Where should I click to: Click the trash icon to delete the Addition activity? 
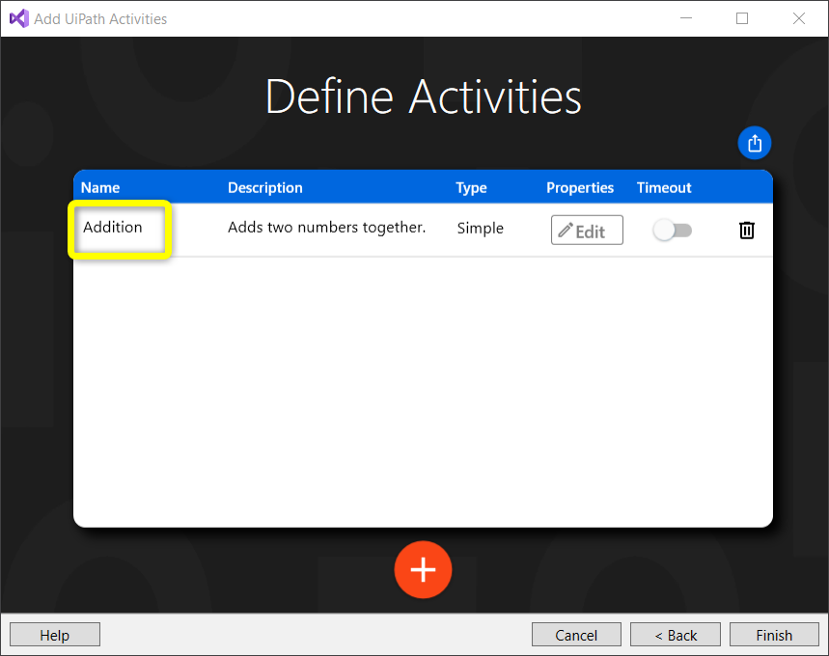746,230
